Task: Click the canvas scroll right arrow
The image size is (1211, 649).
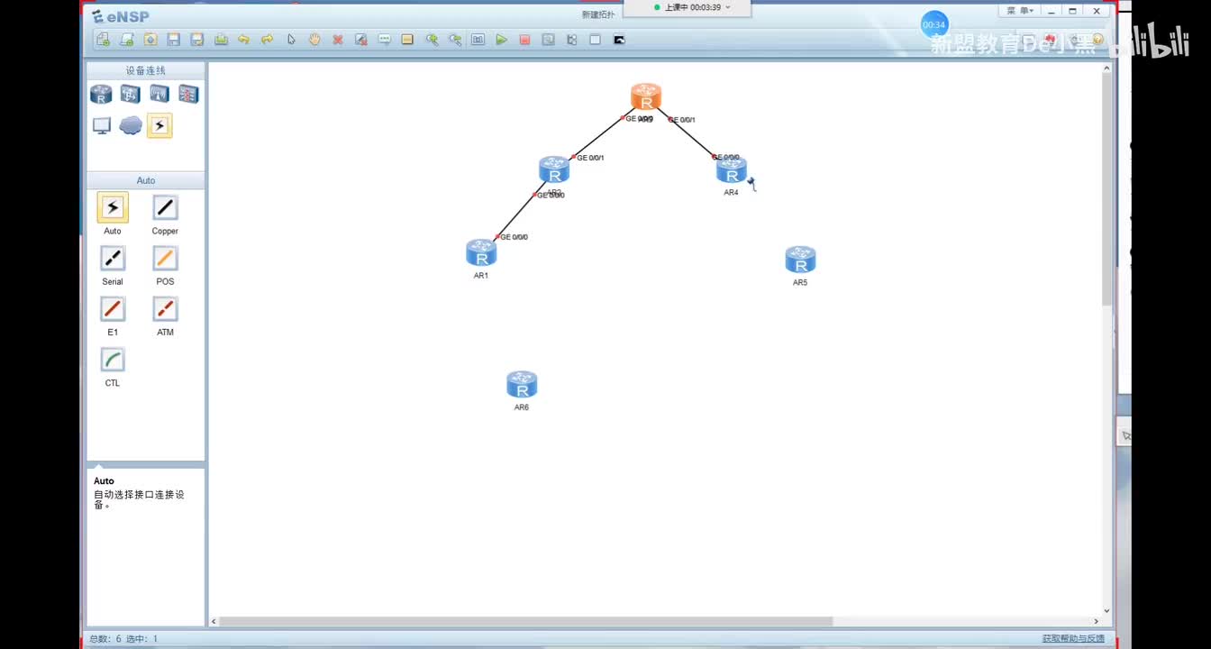Action: (x=1097, y=621)
